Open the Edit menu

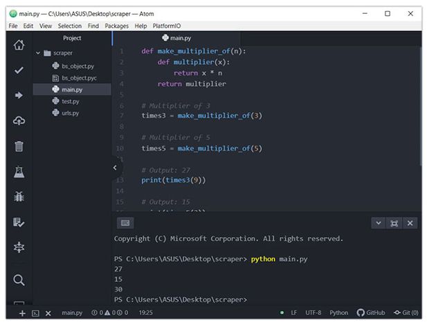[x=28, y=26]
